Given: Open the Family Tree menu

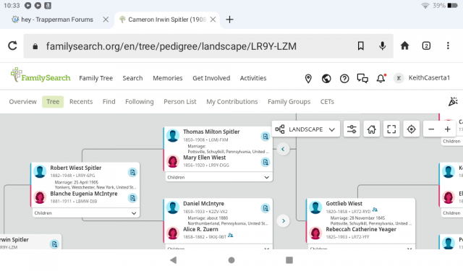Looking at the screenshot, I should (95, 78).
